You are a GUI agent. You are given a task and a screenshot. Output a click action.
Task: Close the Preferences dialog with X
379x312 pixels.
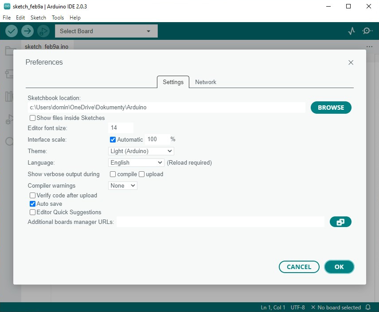351,62
